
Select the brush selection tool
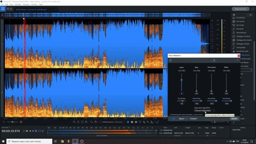(x=144, y=122)
